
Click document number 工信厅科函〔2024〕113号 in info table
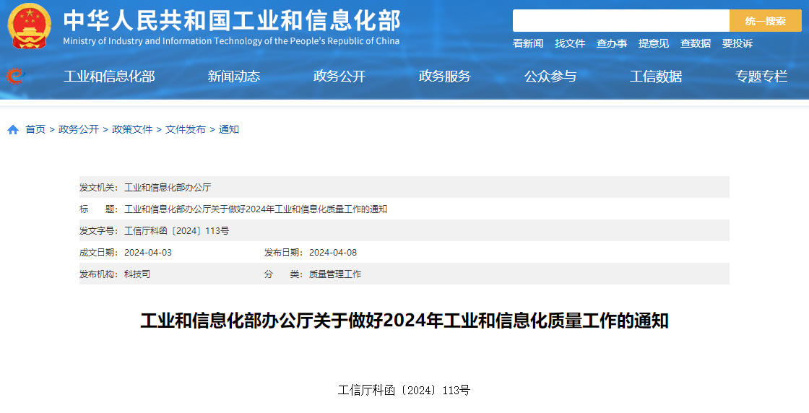[x=176, y=230]
